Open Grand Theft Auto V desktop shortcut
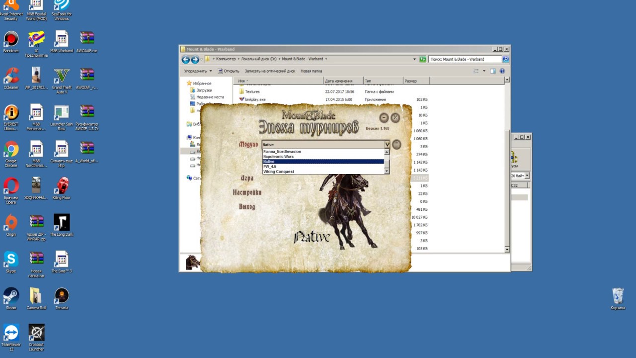 [62, 81]
